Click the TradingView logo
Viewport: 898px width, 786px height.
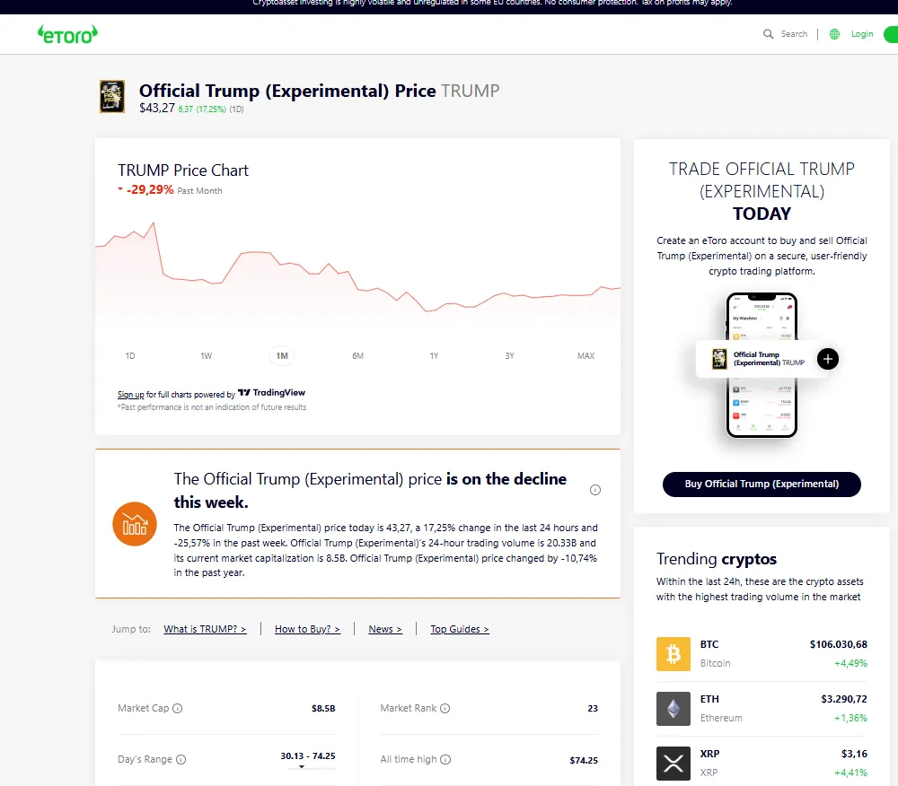(271, 392)
